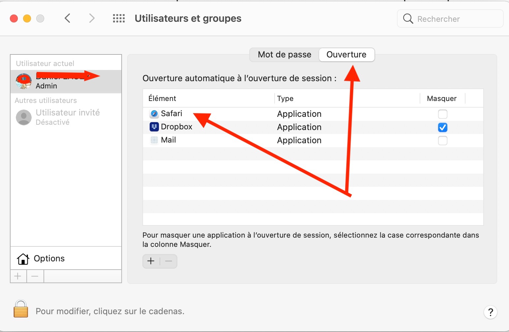Remove the selected user account with the sidebar minus
The image size is (509, 332).
35,276
